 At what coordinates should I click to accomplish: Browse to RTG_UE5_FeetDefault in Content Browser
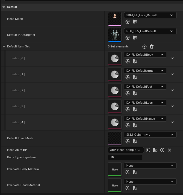click(x=135, y=38)
